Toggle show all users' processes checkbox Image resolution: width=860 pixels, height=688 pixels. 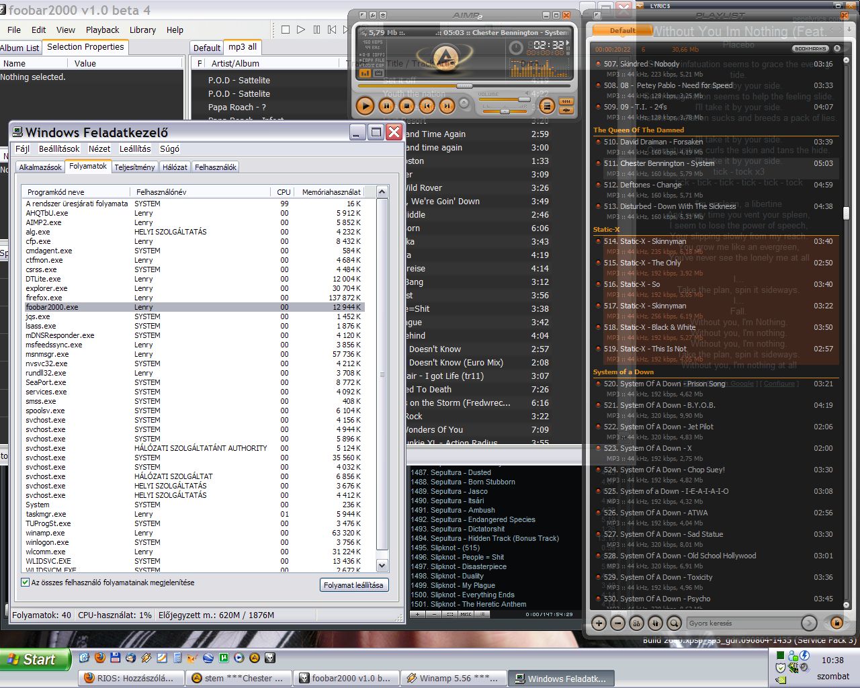[x=26, y=583]
